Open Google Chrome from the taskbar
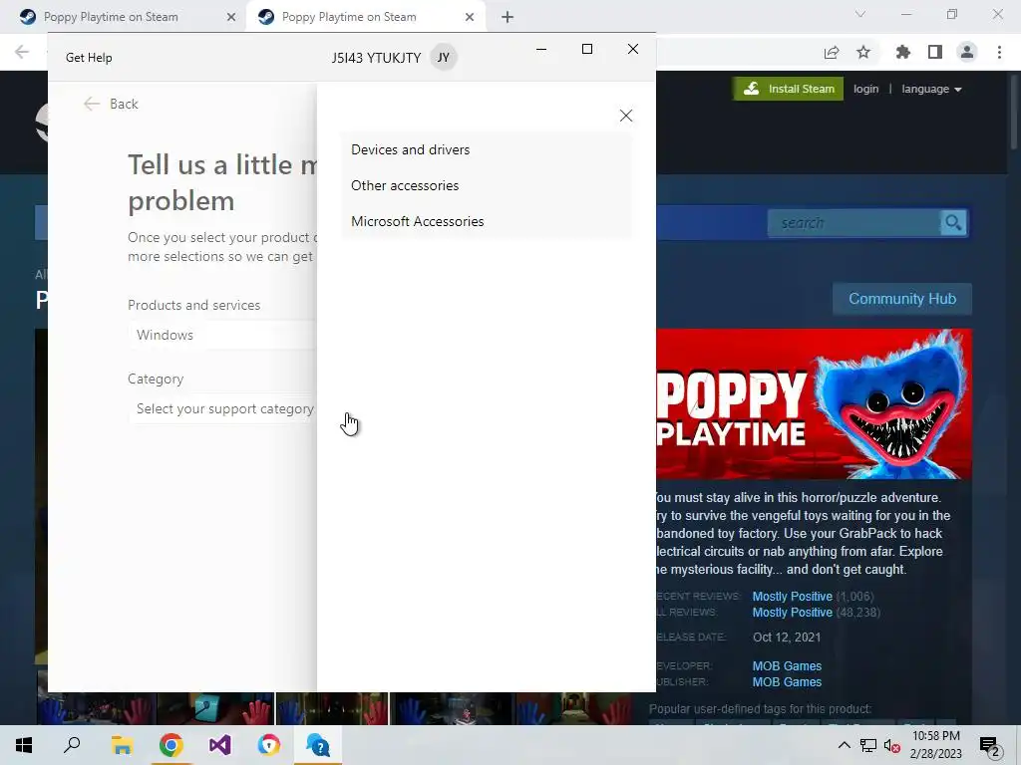This screenshot has height=765, width=1021. (170, 745)
